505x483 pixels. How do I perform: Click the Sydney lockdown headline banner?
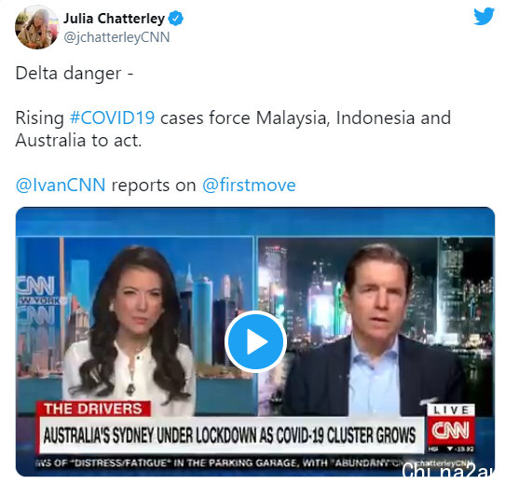point(231,435)
